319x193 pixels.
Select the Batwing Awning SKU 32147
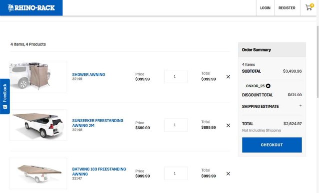(x=77, y=179)
